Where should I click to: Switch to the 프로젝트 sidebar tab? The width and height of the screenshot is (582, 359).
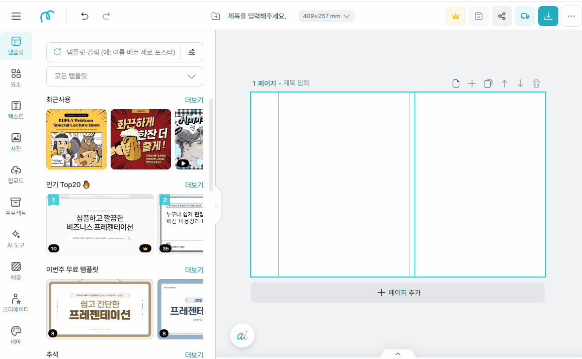[16, 207]
